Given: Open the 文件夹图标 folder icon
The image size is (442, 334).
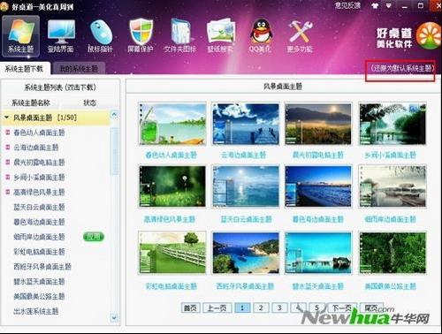Looking at the screenshot, I should [x=180, y=36].
